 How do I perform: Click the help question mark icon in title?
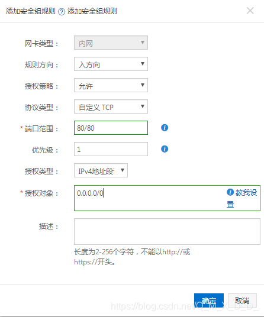click(62, 12)
